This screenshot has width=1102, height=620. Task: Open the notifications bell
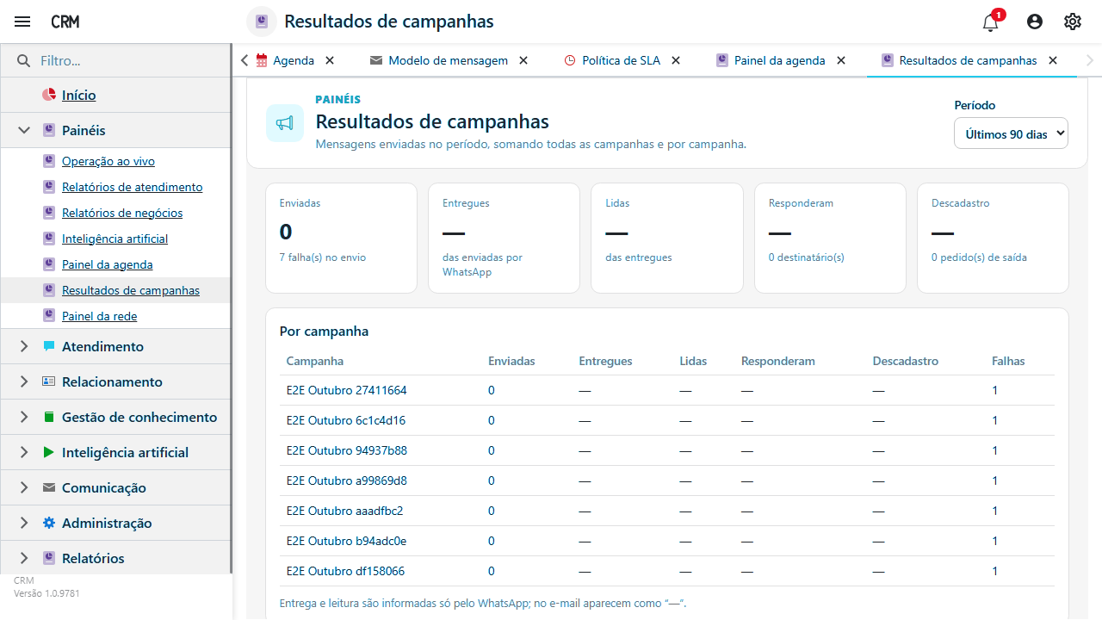[991, 22]
